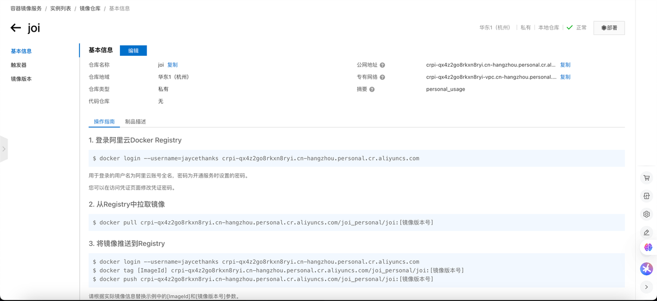Image resolution: width=657 pixels, height=301 pixels.
Task: Open 触发器 in the left menu
Action: coord(19,65)
